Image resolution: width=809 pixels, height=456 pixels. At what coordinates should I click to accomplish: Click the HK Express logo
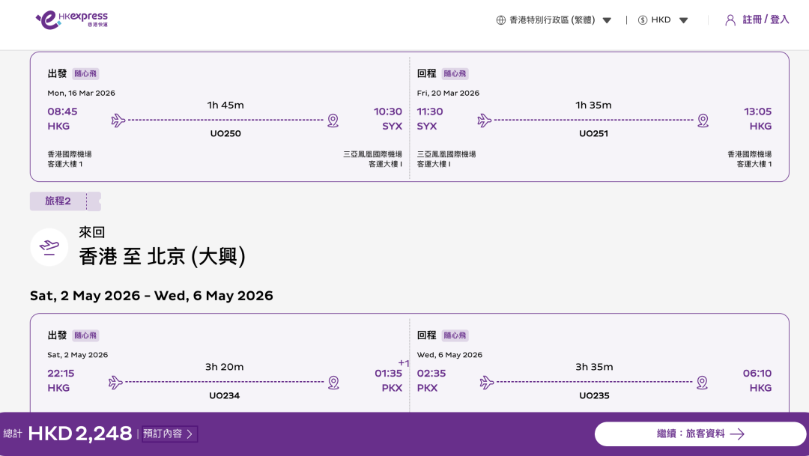click(x=71, y=19)
